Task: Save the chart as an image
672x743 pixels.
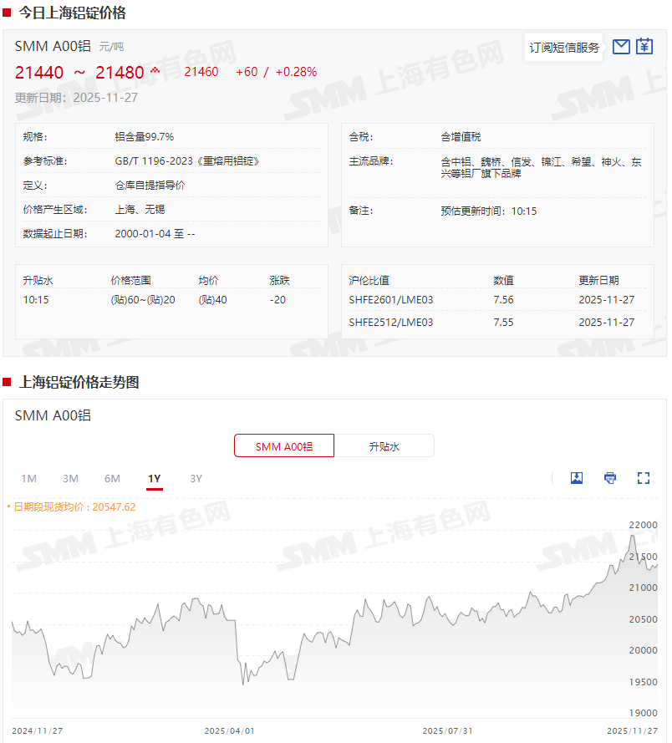Action: 577,478
